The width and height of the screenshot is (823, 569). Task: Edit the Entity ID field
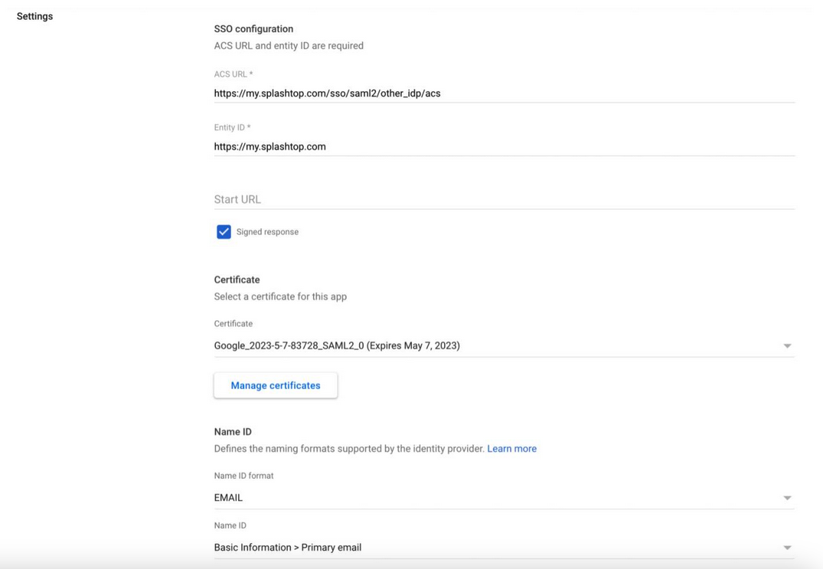point(505,146)
